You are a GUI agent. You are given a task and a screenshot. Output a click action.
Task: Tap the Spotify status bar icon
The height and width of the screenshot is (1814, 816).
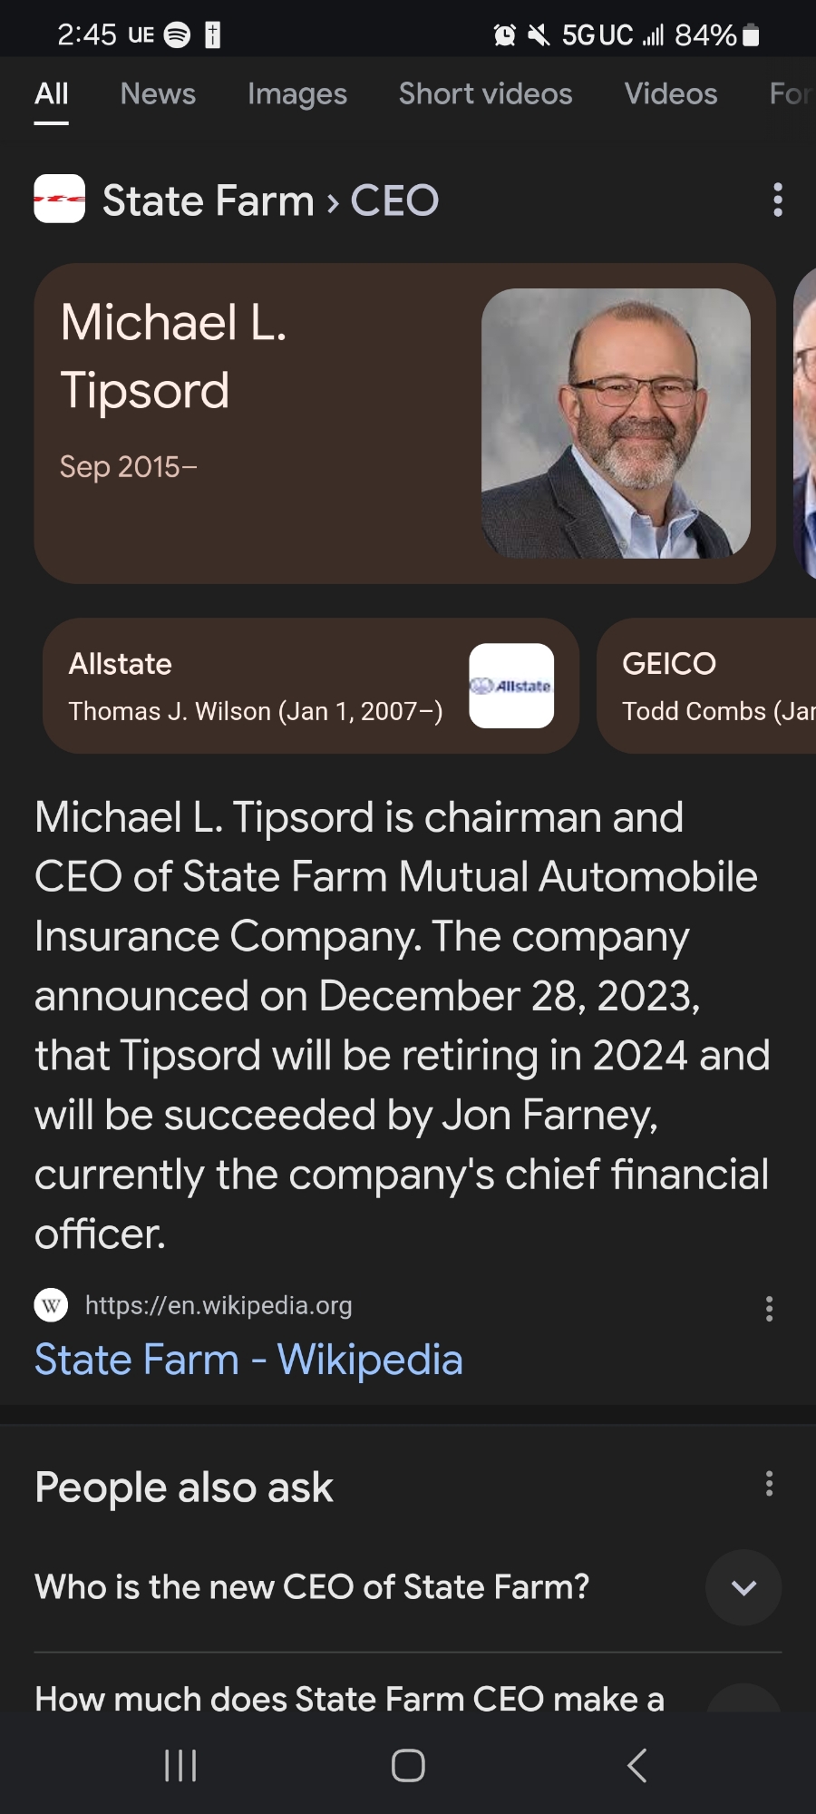coord(177,34)
